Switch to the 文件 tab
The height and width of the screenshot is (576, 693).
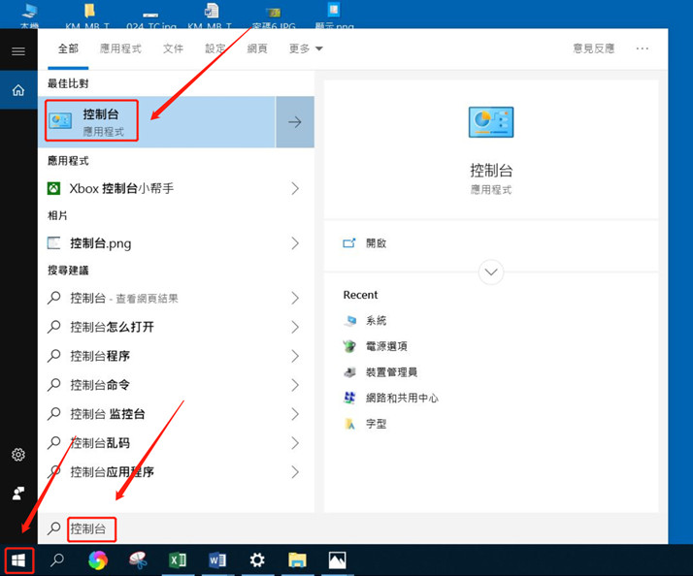[173, 48]
